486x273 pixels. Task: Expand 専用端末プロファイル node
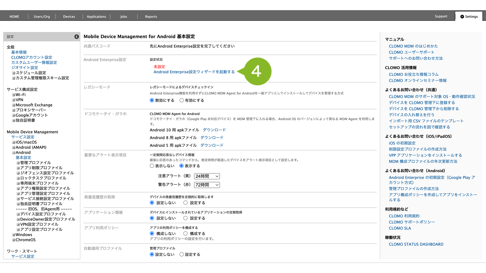(18, 183)
